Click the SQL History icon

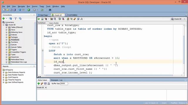78,19
